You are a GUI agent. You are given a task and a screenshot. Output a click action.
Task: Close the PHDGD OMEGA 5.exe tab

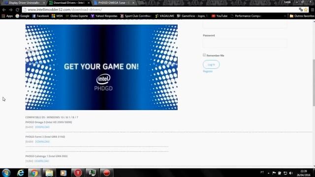coord(133,3)
